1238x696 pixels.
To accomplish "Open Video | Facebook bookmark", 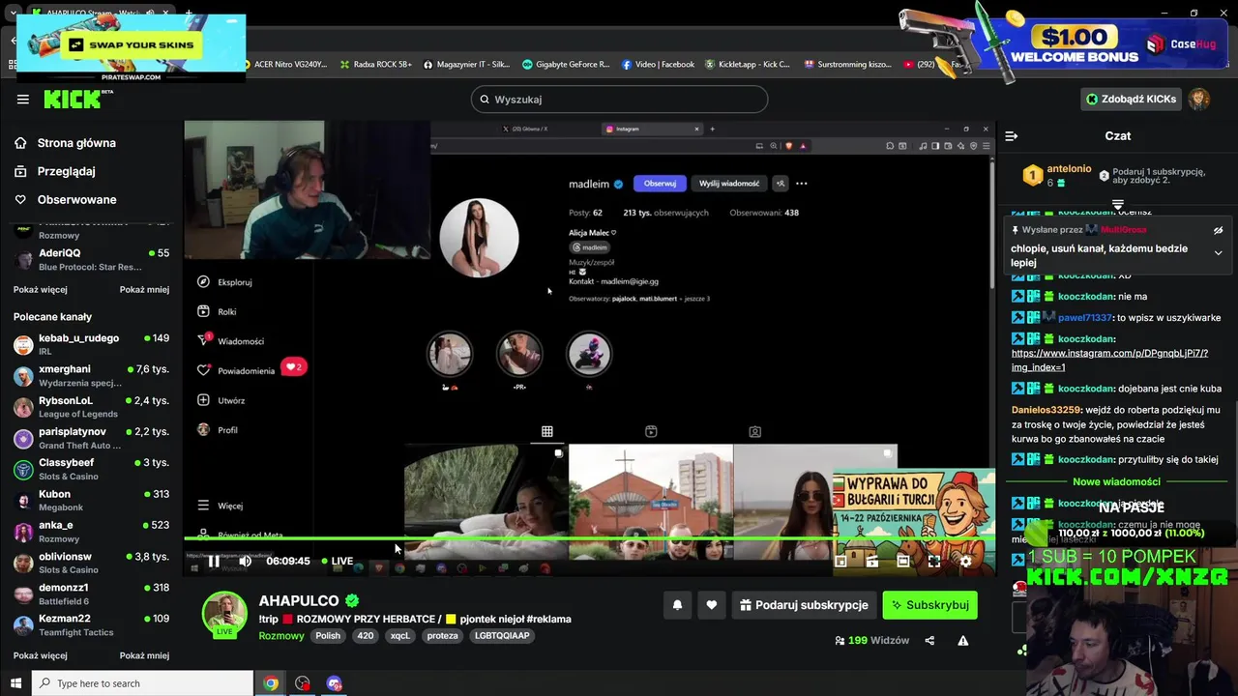I will tap(658, 65).
